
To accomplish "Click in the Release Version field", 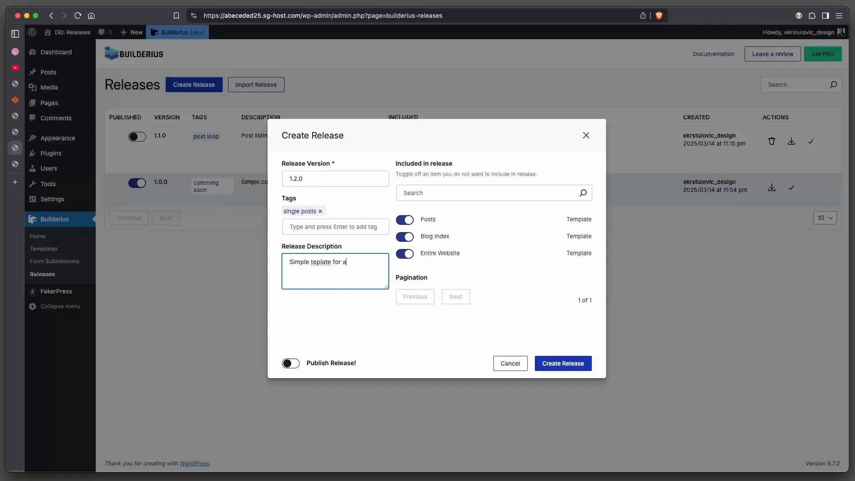I will (x=335, y=179).
